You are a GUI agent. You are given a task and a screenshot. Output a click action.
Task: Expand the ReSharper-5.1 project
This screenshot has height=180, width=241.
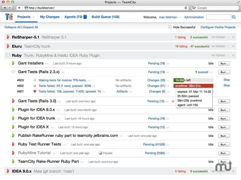pyautogui.click(x=8, y=37)
